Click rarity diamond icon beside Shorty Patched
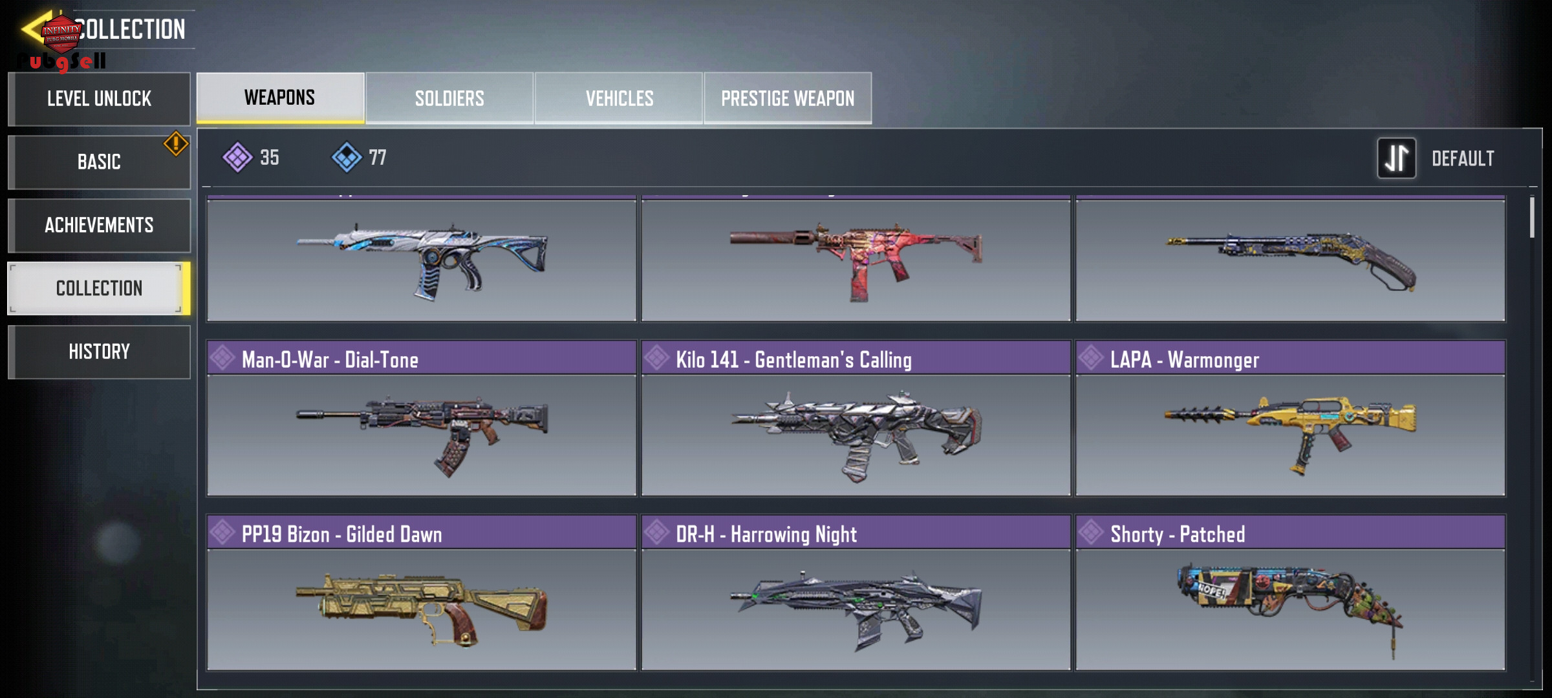 pyautogui.click(x=1092, y=533)
